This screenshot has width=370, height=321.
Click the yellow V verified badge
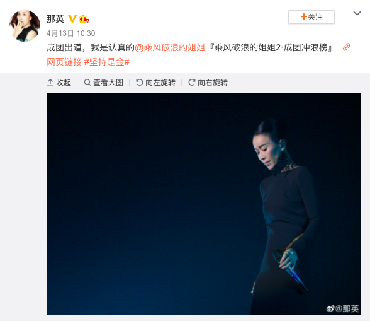pyautogui.click(x=72, y=19)
